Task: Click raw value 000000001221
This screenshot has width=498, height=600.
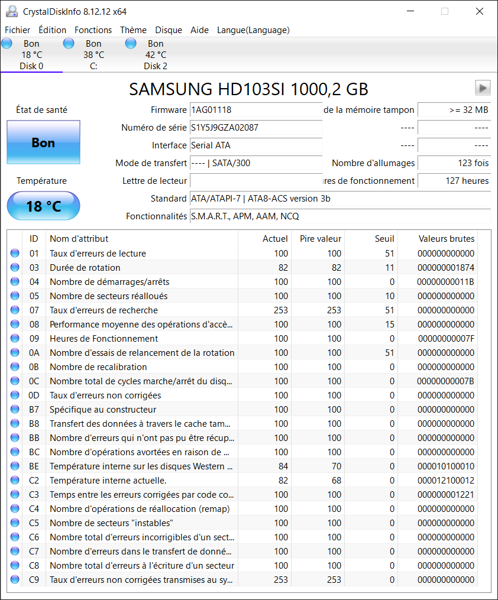Action: tap(446, 494)
